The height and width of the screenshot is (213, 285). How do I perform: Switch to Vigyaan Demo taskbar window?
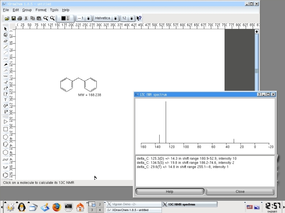pyautogui.click(x=133, y=204)
